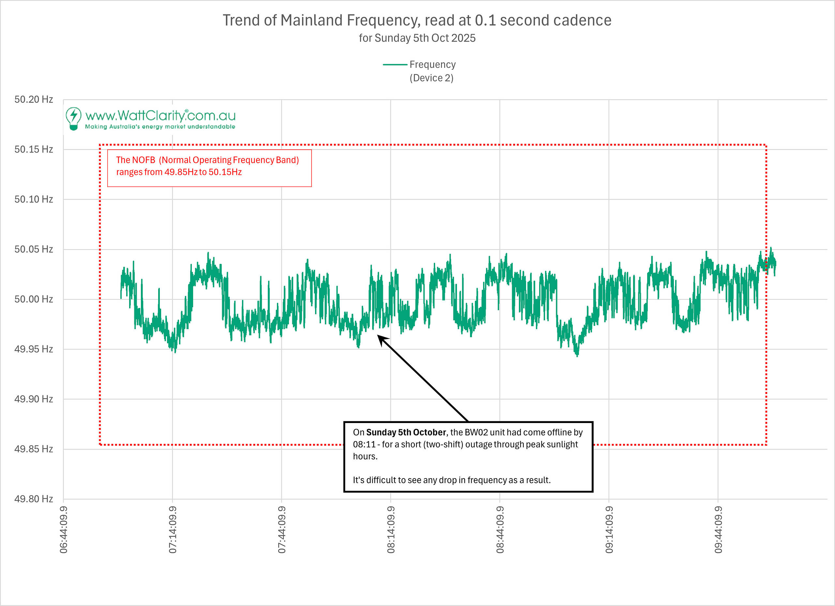Viewport: 835px width, 606px height.
Task: Click the bold Sunday 5th October text
Action: 406,432
